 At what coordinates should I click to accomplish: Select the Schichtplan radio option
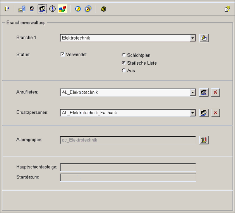pyautogui.click(x=124, y=55)
